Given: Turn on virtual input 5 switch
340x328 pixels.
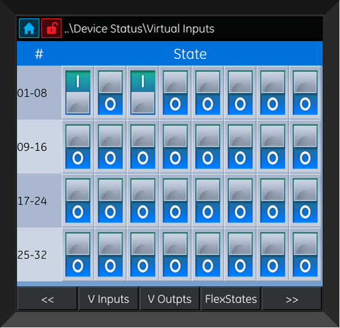Looking at the screenshot, I should tap(207, 93).
